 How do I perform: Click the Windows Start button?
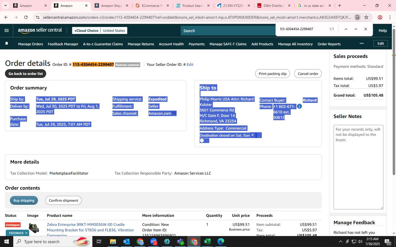7,242
